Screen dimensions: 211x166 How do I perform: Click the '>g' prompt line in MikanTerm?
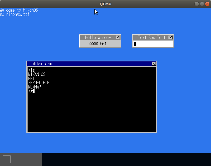coord(31,91)
